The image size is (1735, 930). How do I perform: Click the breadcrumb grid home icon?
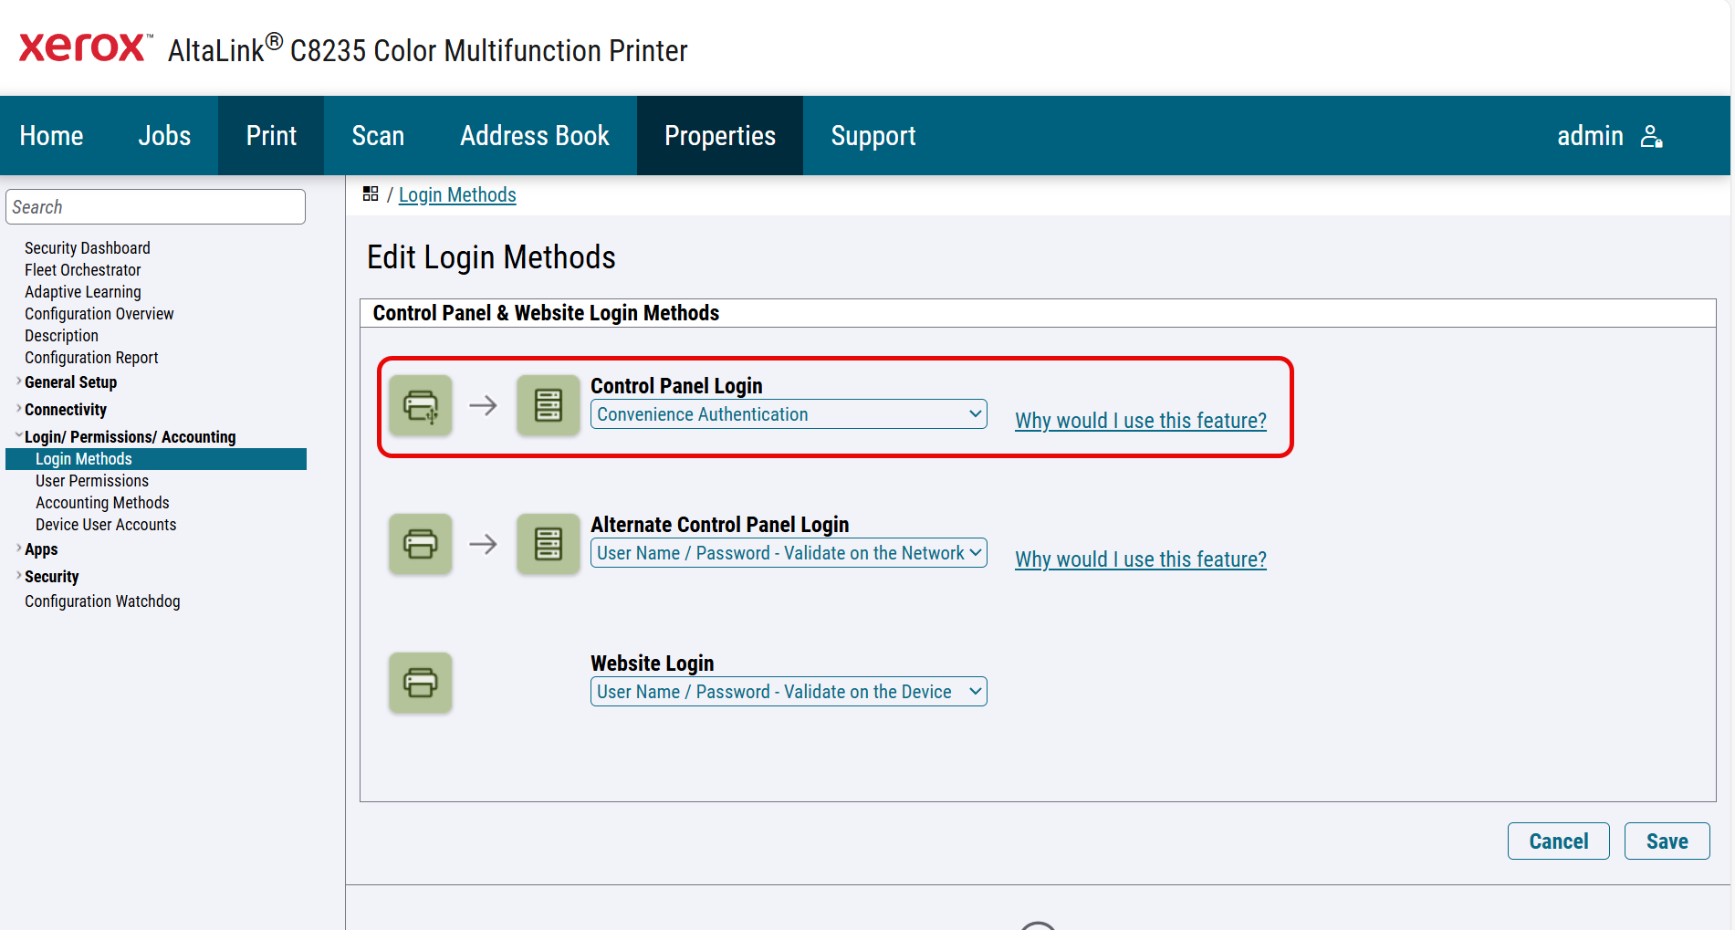point(371,194)
